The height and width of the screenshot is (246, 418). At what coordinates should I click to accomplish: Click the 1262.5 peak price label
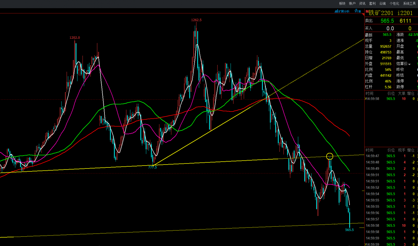pyautogui.click(x=197, y=20)
